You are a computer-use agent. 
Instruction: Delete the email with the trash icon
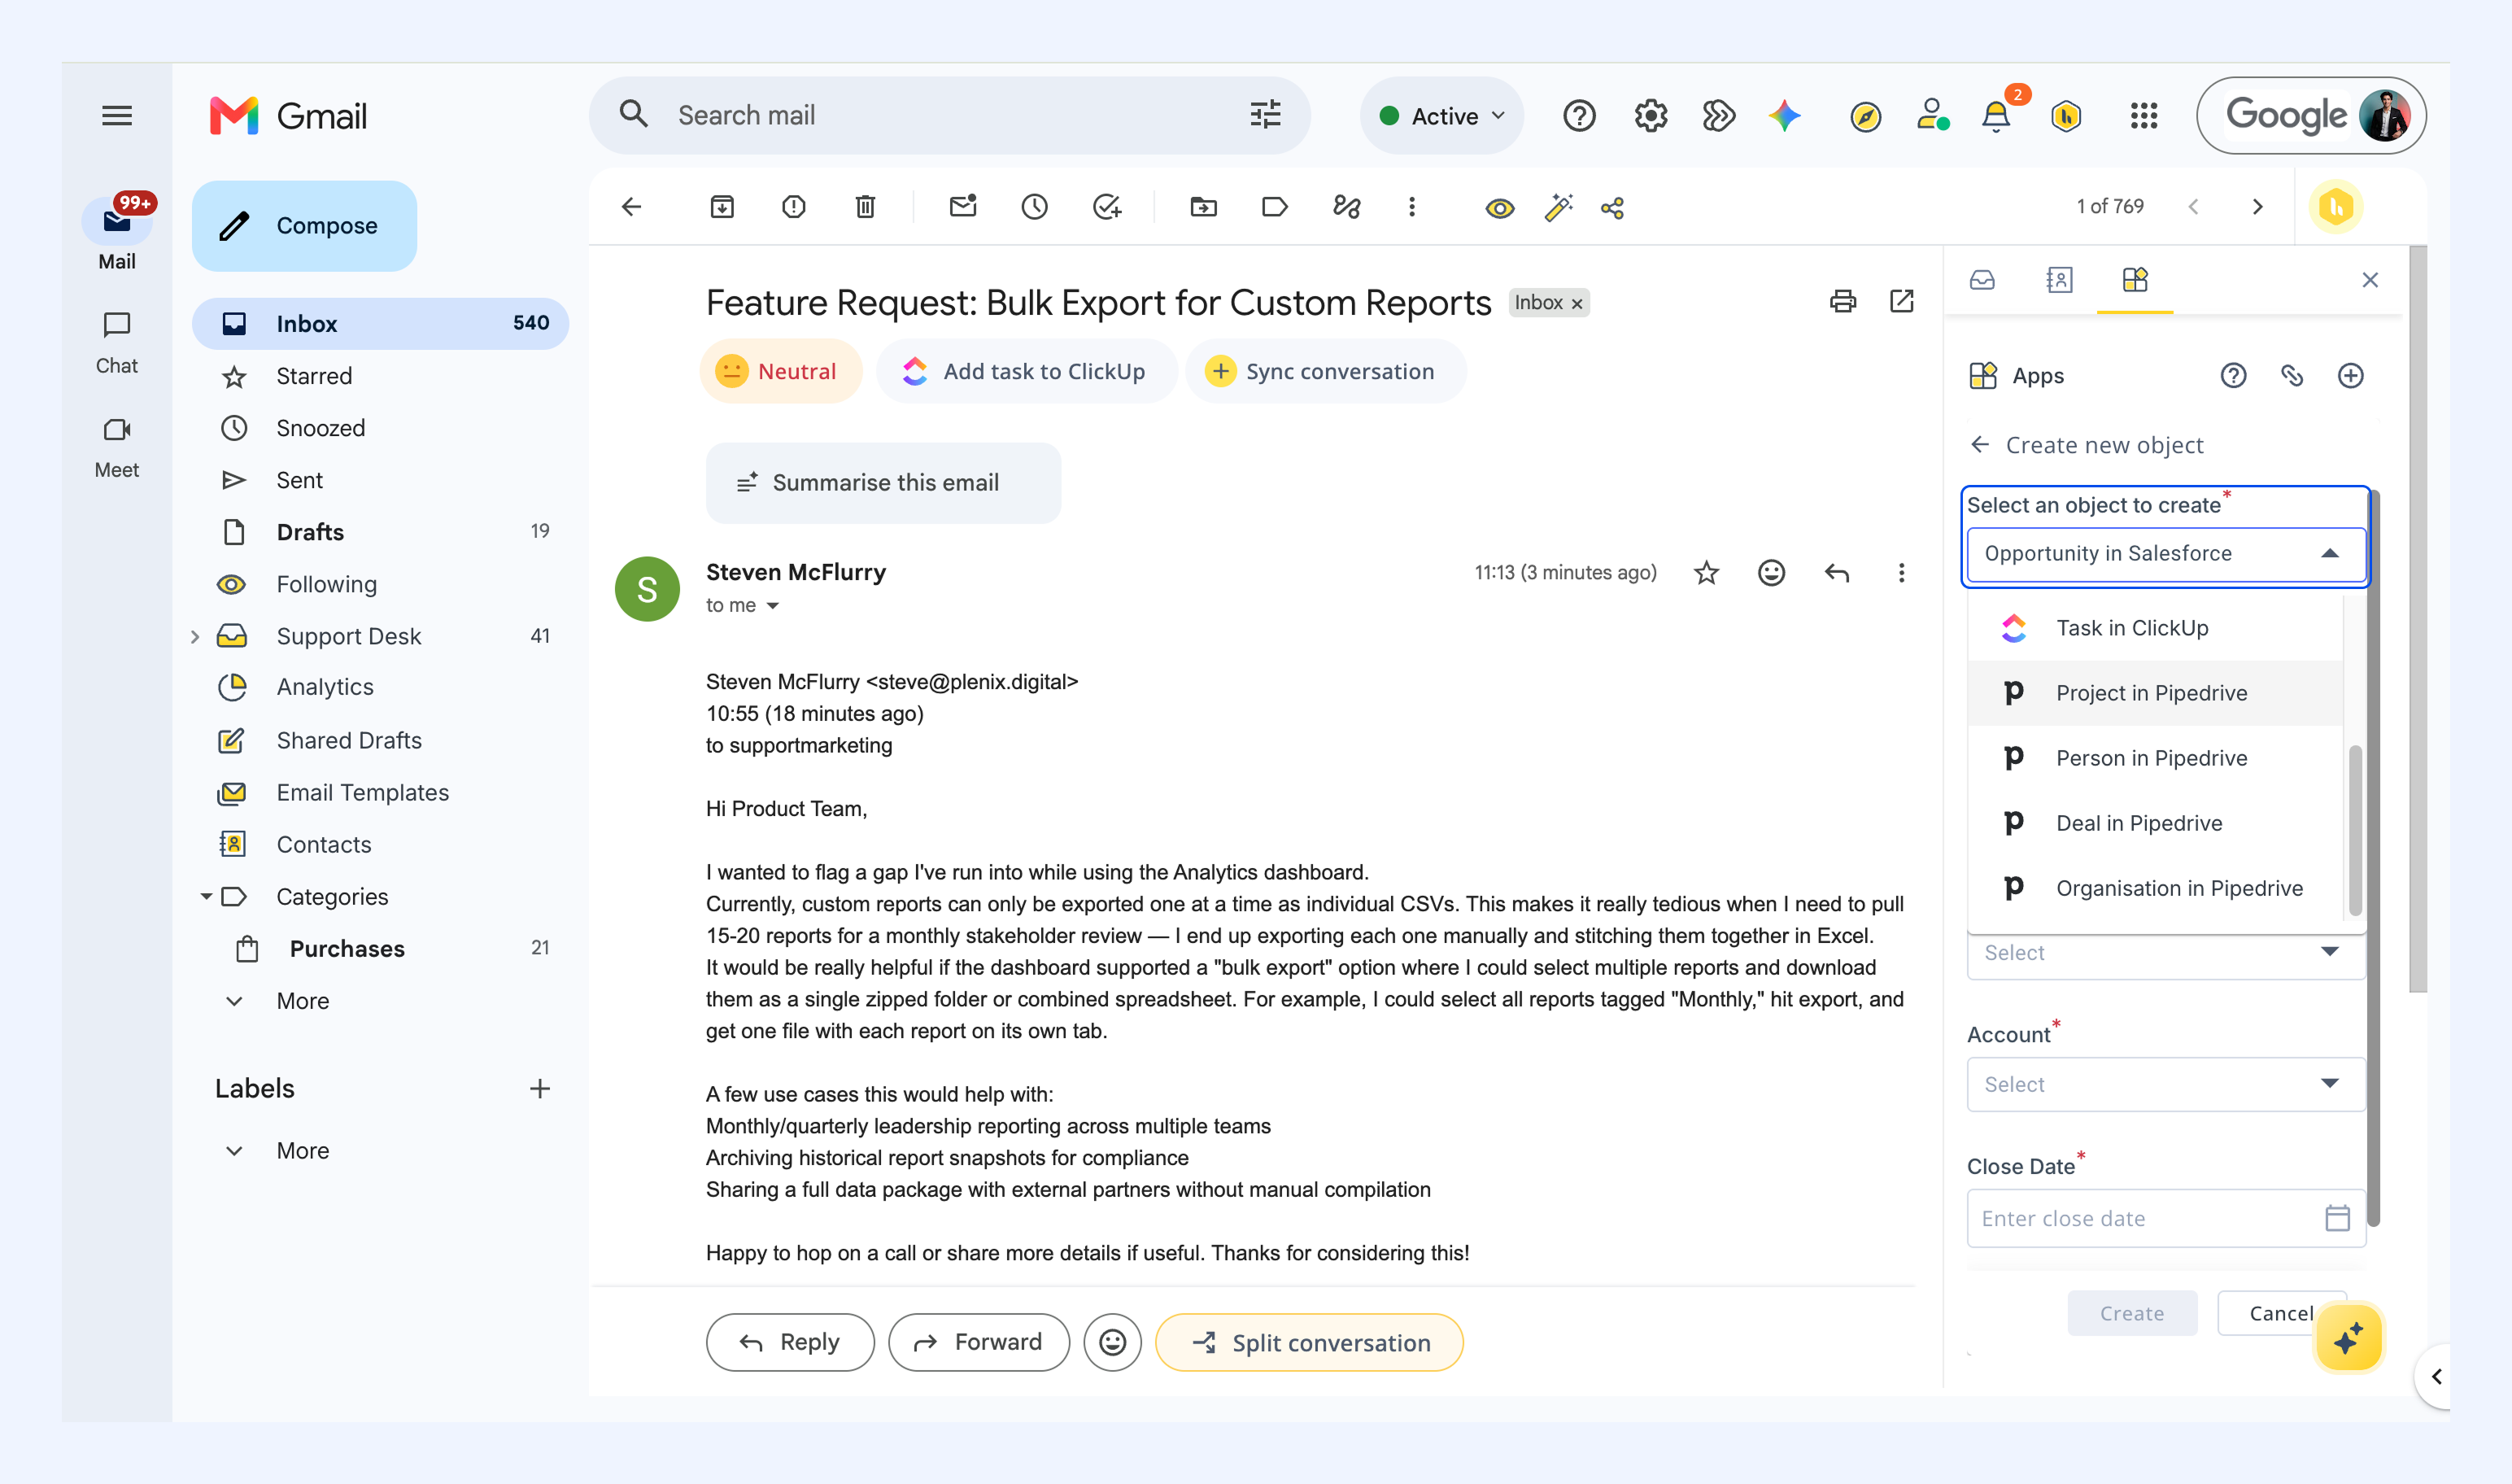click(866, 207)
